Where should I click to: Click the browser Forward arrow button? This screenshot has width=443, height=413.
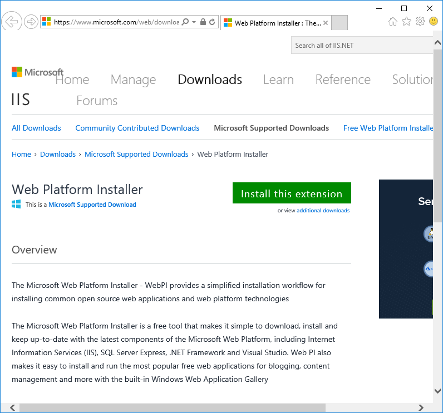[31, 22]
